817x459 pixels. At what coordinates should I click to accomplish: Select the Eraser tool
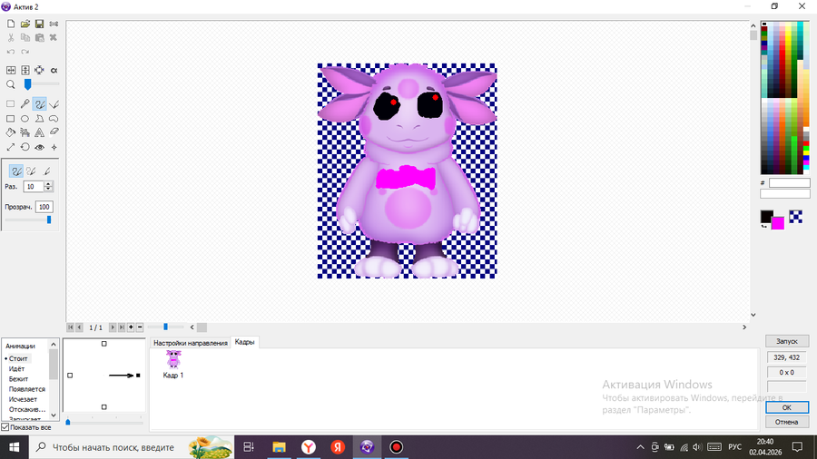tap(54, 132)
